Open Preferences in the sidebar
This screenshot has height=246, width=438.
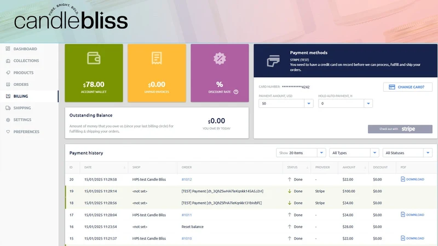coord(26,132)
